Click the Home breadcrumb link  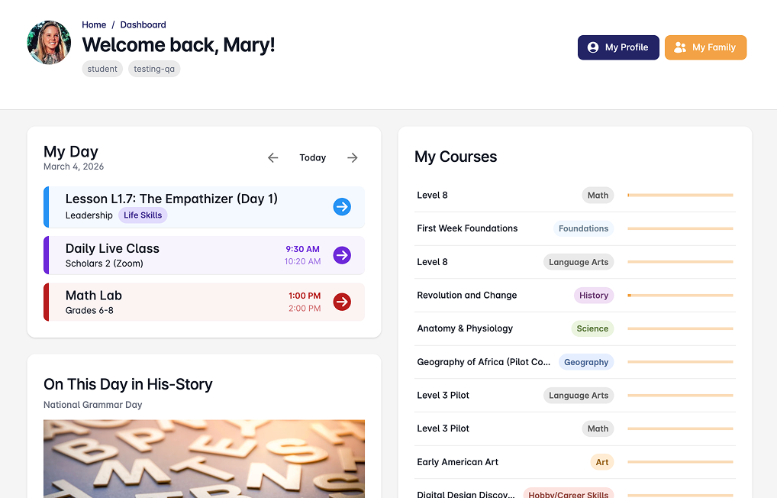point(94,25)
